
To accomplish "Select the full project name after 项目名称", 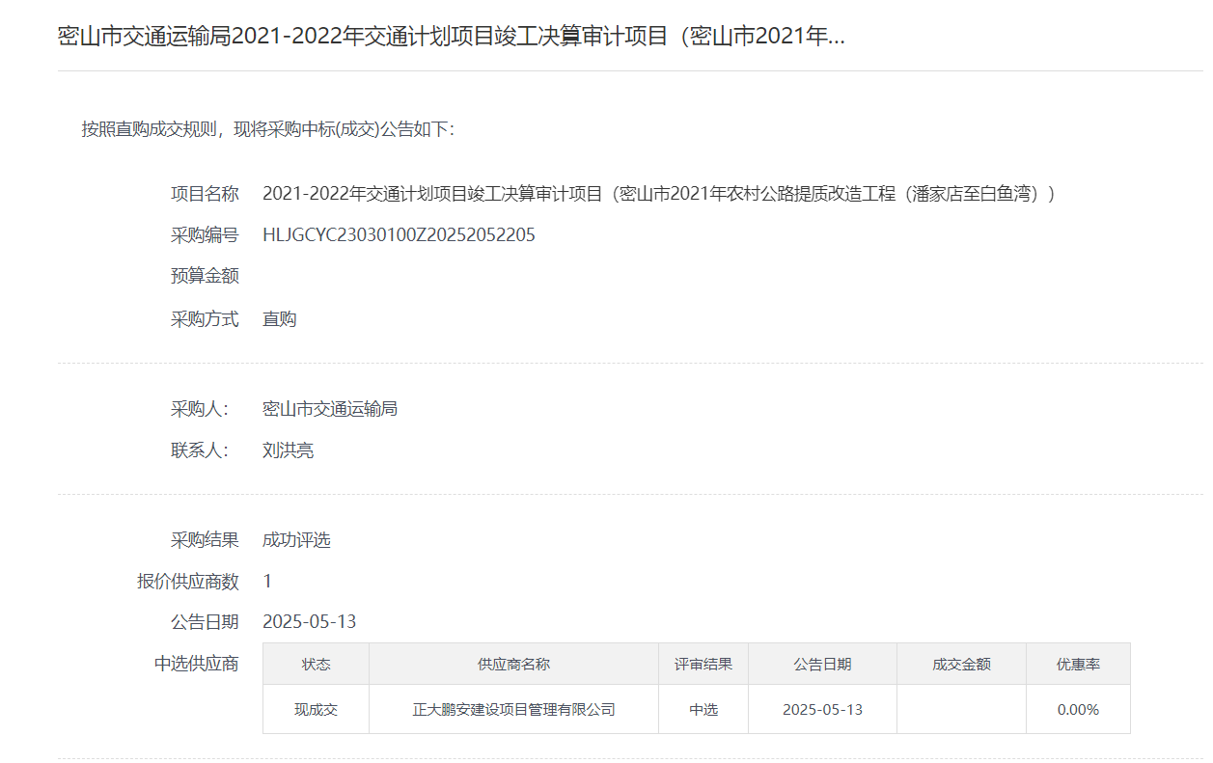I will click(x=658, y=194).
